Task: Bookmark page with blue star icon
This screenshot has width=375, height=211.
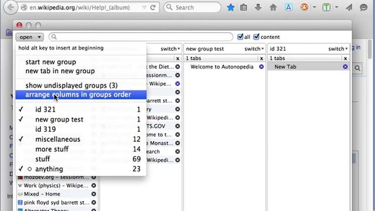Action: (x=230, y=8)
